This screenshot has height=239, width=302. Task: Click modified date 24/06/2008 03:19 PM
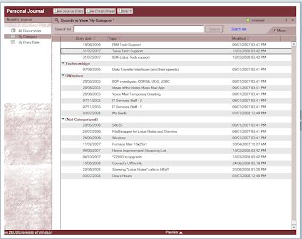click(x=249, y=163)
